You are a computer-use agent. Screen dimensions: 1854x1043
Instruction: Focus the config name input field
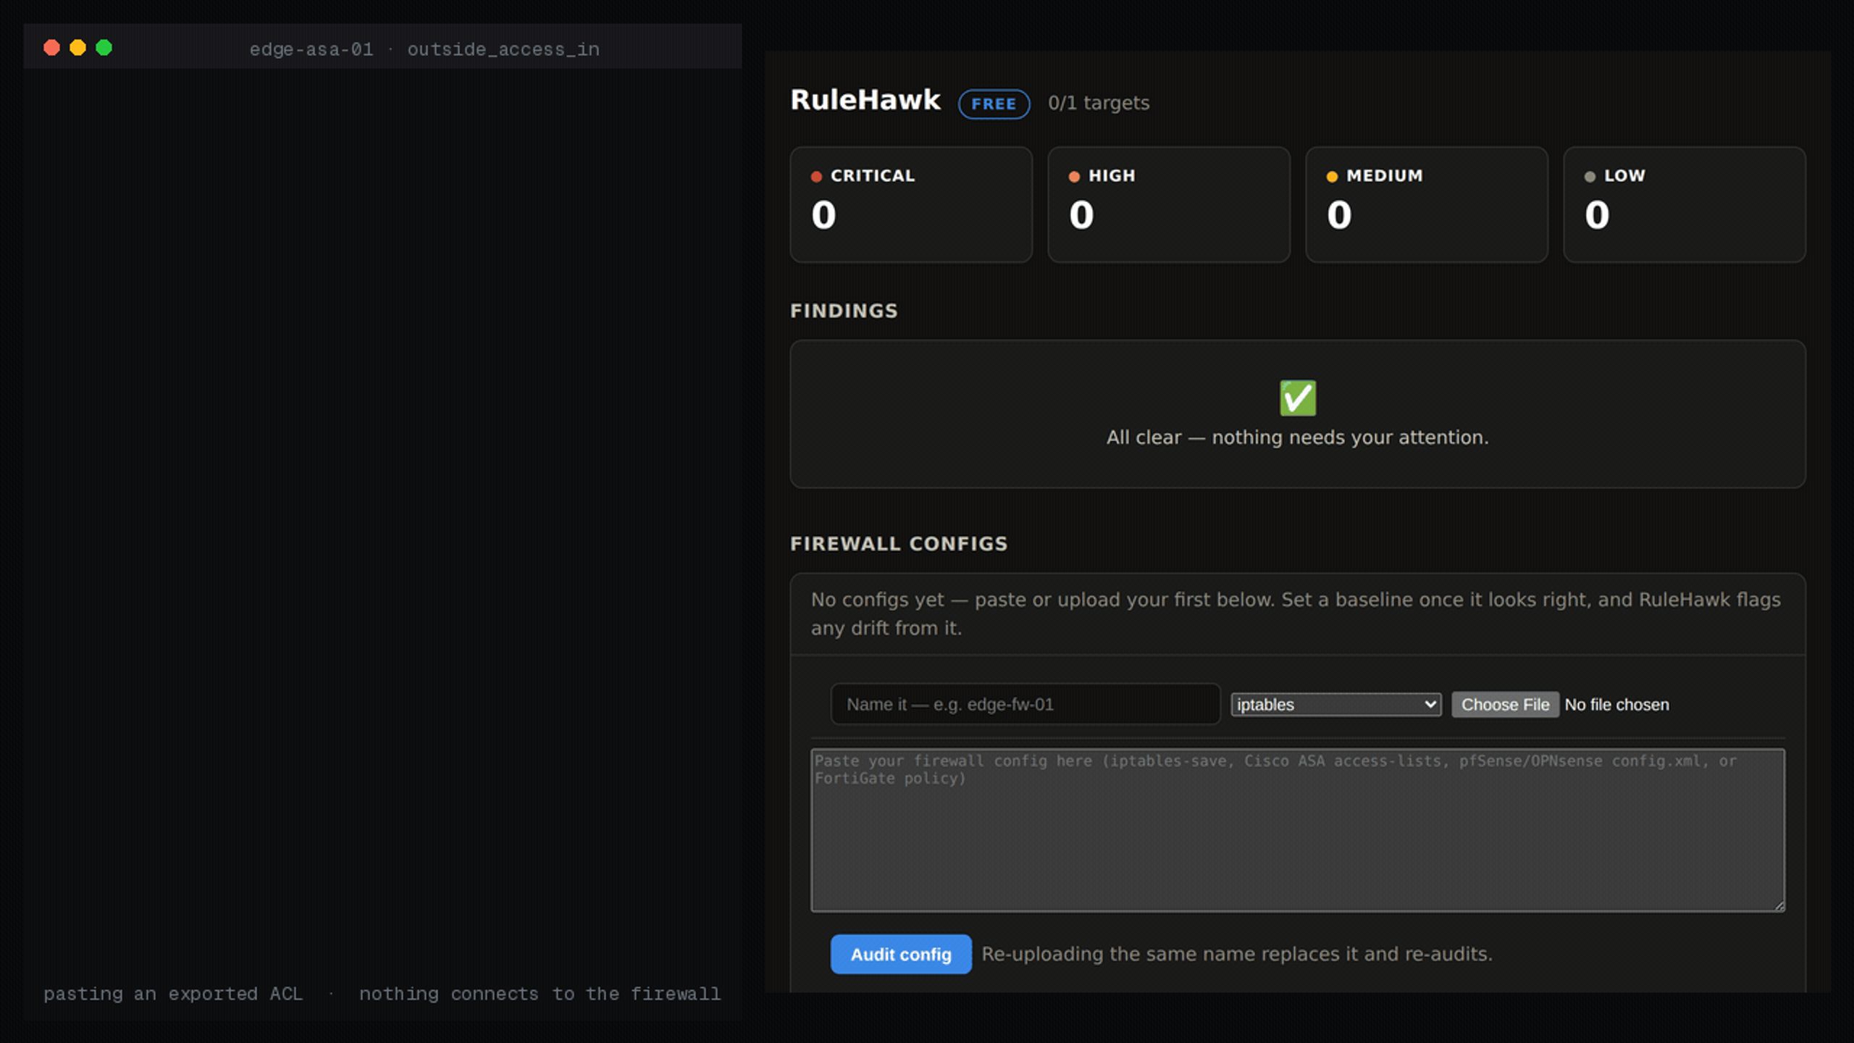point(1025,704)
